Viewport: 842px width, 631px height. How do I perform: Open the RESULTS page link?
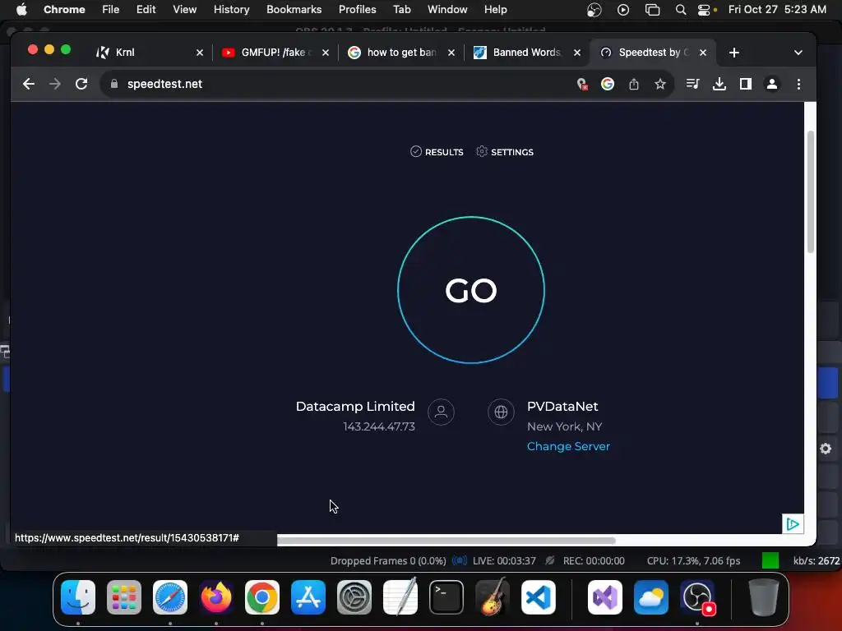click(x=437, y=152)
